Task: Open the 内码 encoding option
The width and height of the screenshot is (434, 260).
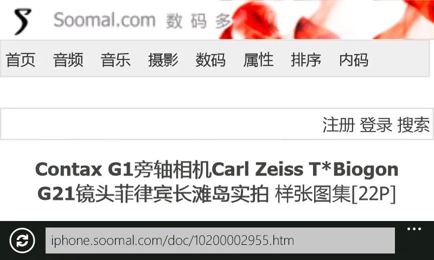Action: click(354, 60)
